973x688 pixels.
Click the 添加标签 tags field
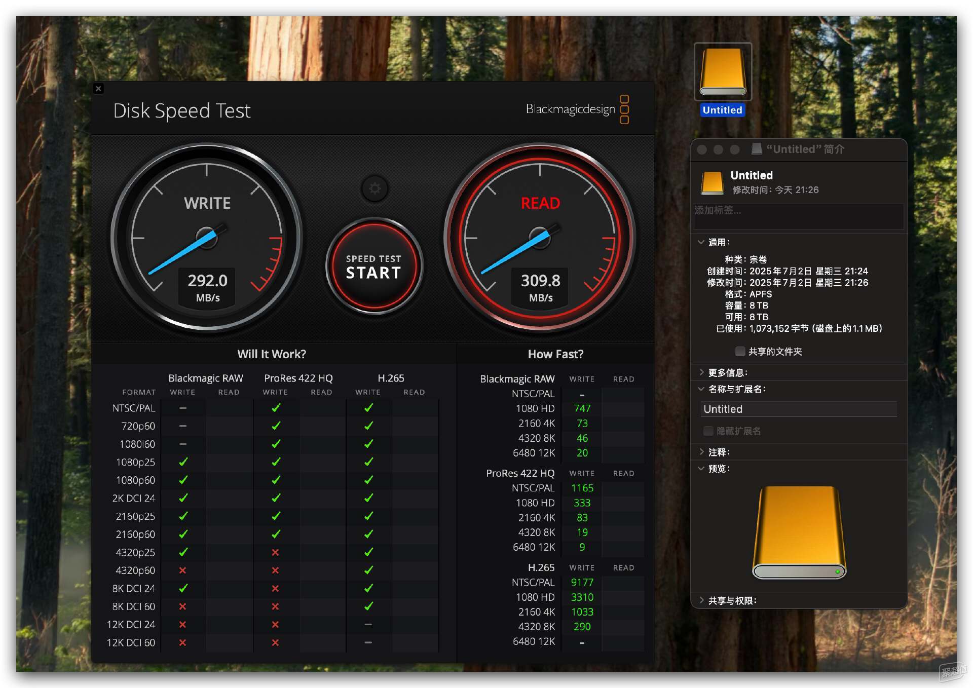coord(799,216)
